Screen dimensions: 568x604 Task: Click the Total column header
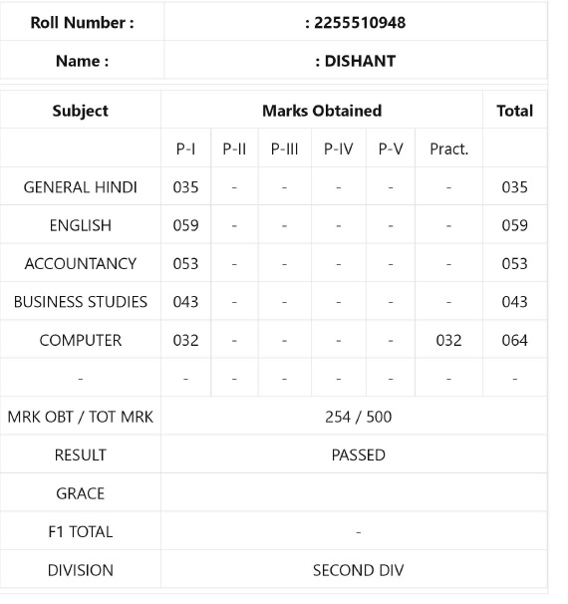click(x=515, y=111)
